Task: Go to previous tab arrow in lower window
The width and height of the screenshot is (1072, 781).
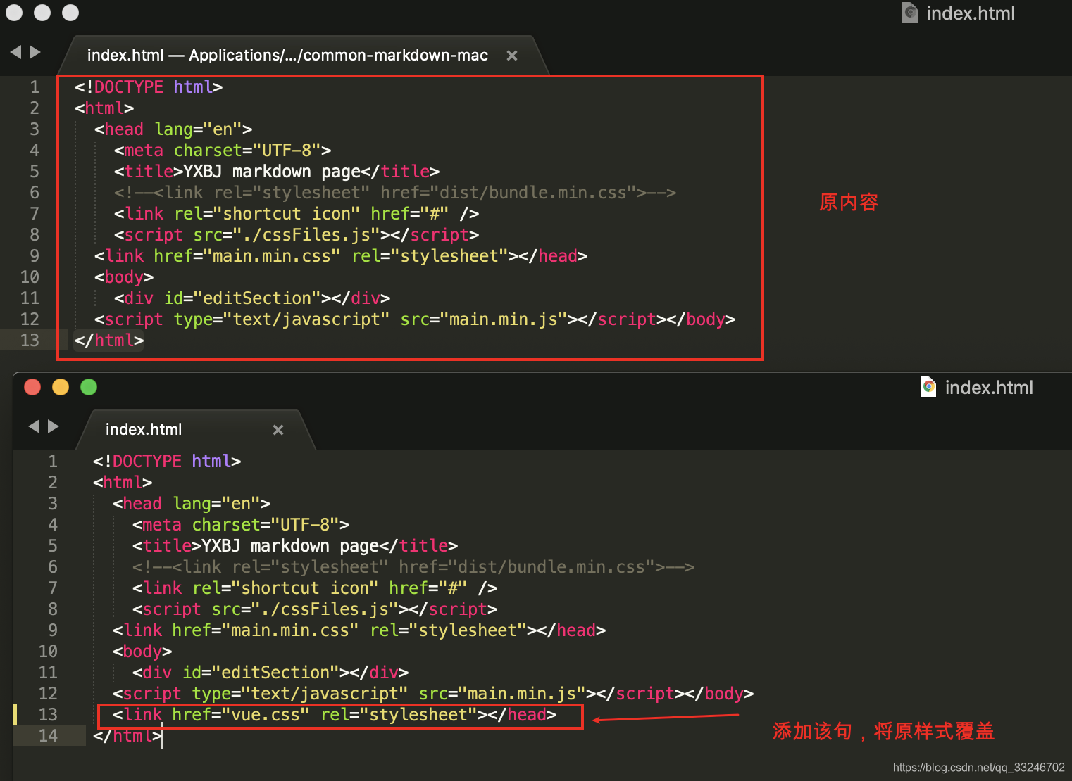Action: coord(34,426)
